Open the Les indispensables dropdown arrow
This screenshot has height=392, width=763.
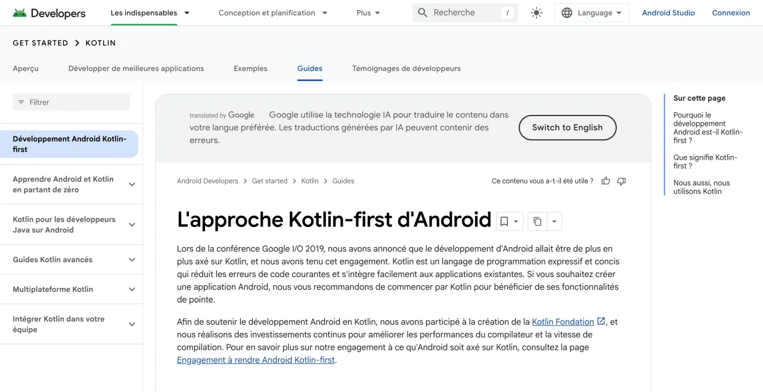tap(187, 13)
